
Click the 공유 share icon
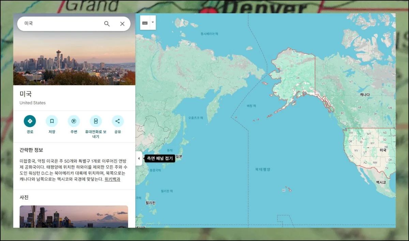[x=118, y=121]
